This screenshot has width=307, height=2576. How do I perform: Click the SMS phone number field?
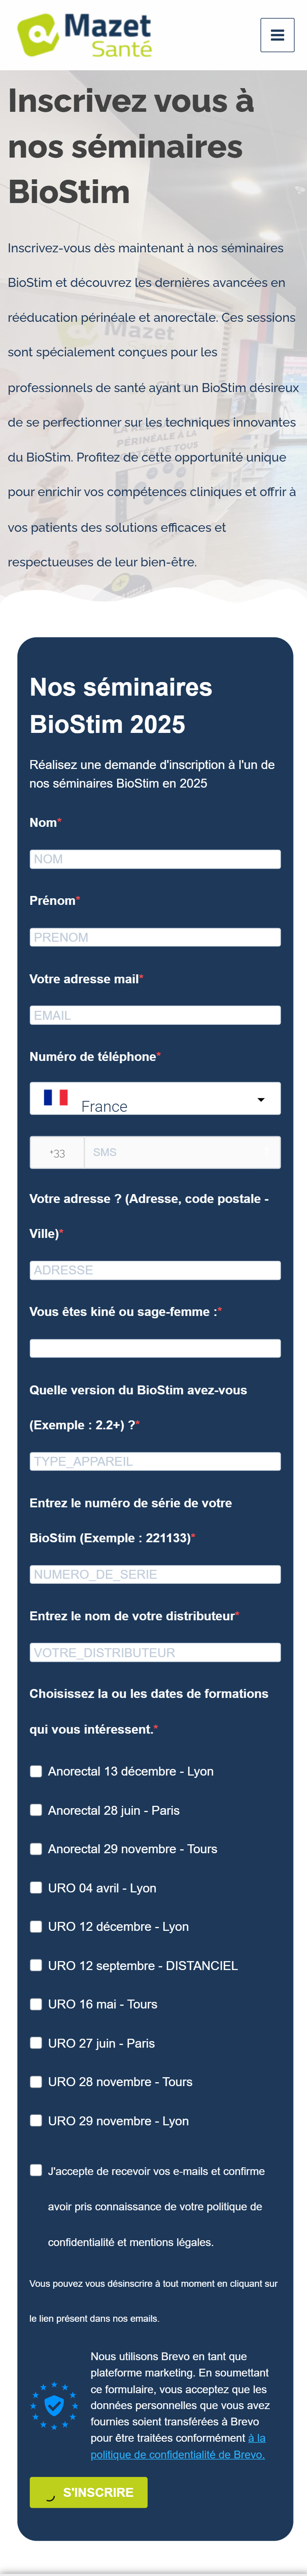click(181, 1152)
